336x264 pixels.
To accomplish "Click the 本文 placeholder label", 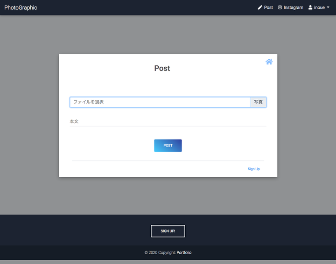I will tap(74, 121).
